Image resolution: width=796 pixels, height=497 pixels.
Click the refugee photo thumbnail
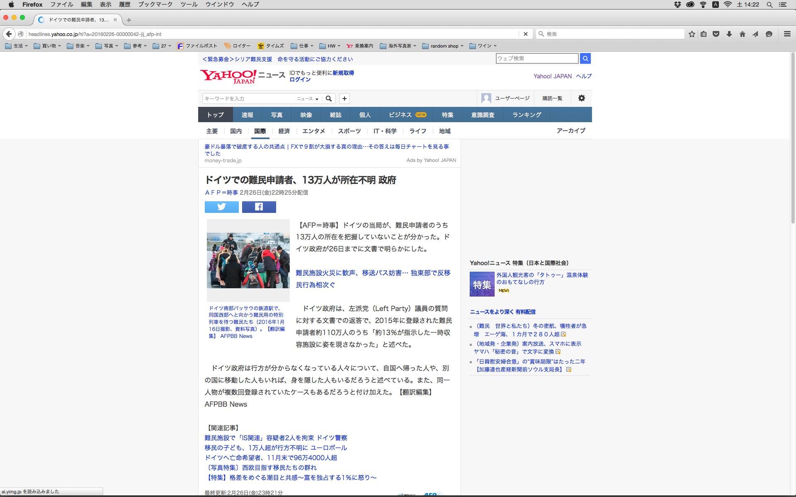point(248,260)
